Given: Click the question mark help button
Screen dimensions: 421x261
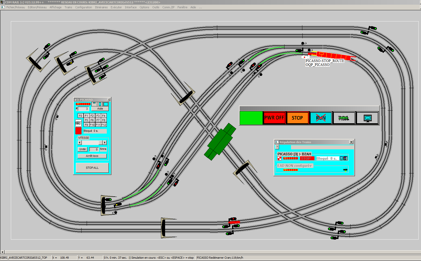Looking at the screenshot, I should [277, 147].
